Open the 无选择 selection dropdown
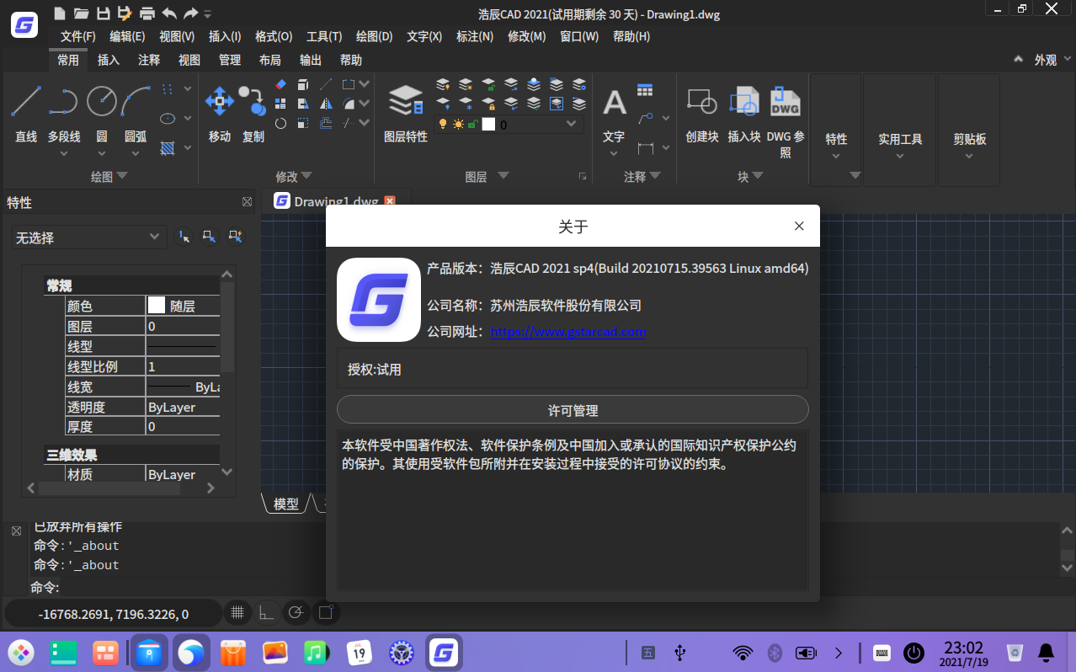The height and width of the screenshot is (672, 1076). 88,237
